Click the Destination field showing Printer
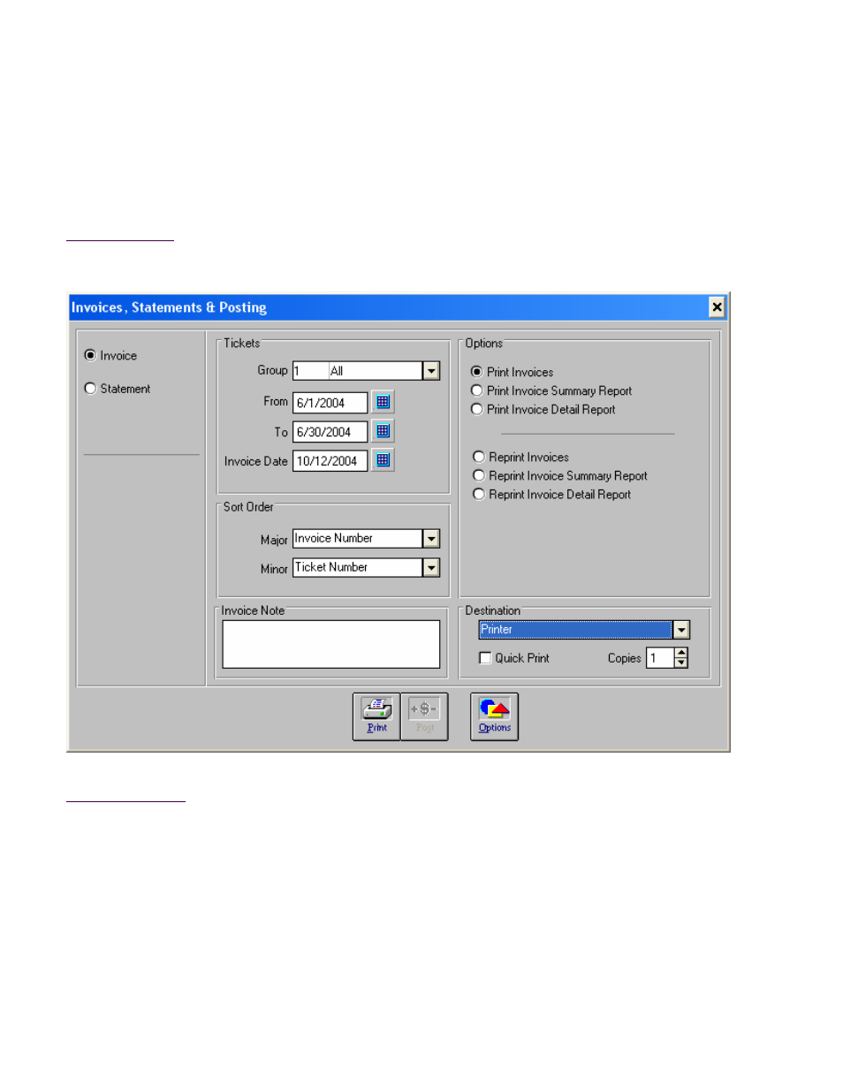This screenshot has width=843, height=1091. pos(575,630)
